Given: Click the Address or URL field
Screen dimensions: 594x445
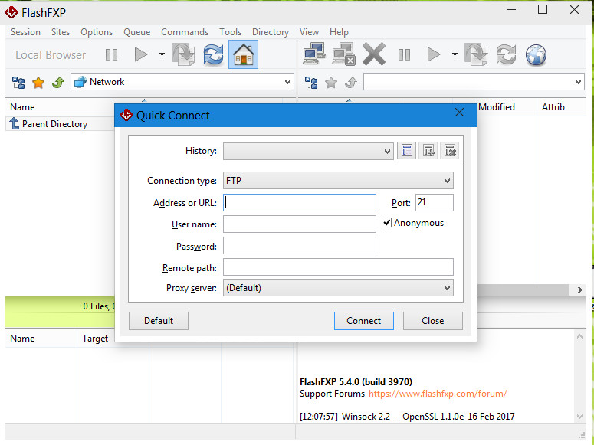Looking at the screenshot, I should 300,203.
